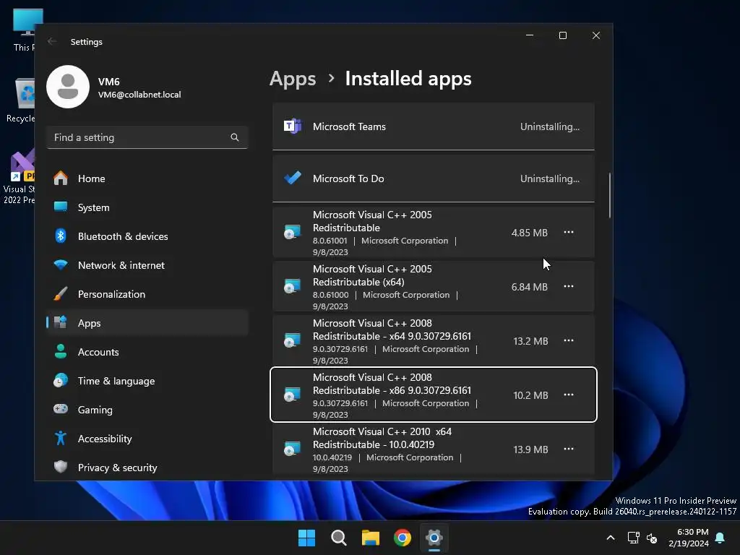Open more options for Visual C++ 2008 x86
Screen dimensions: 740x555
569,395
